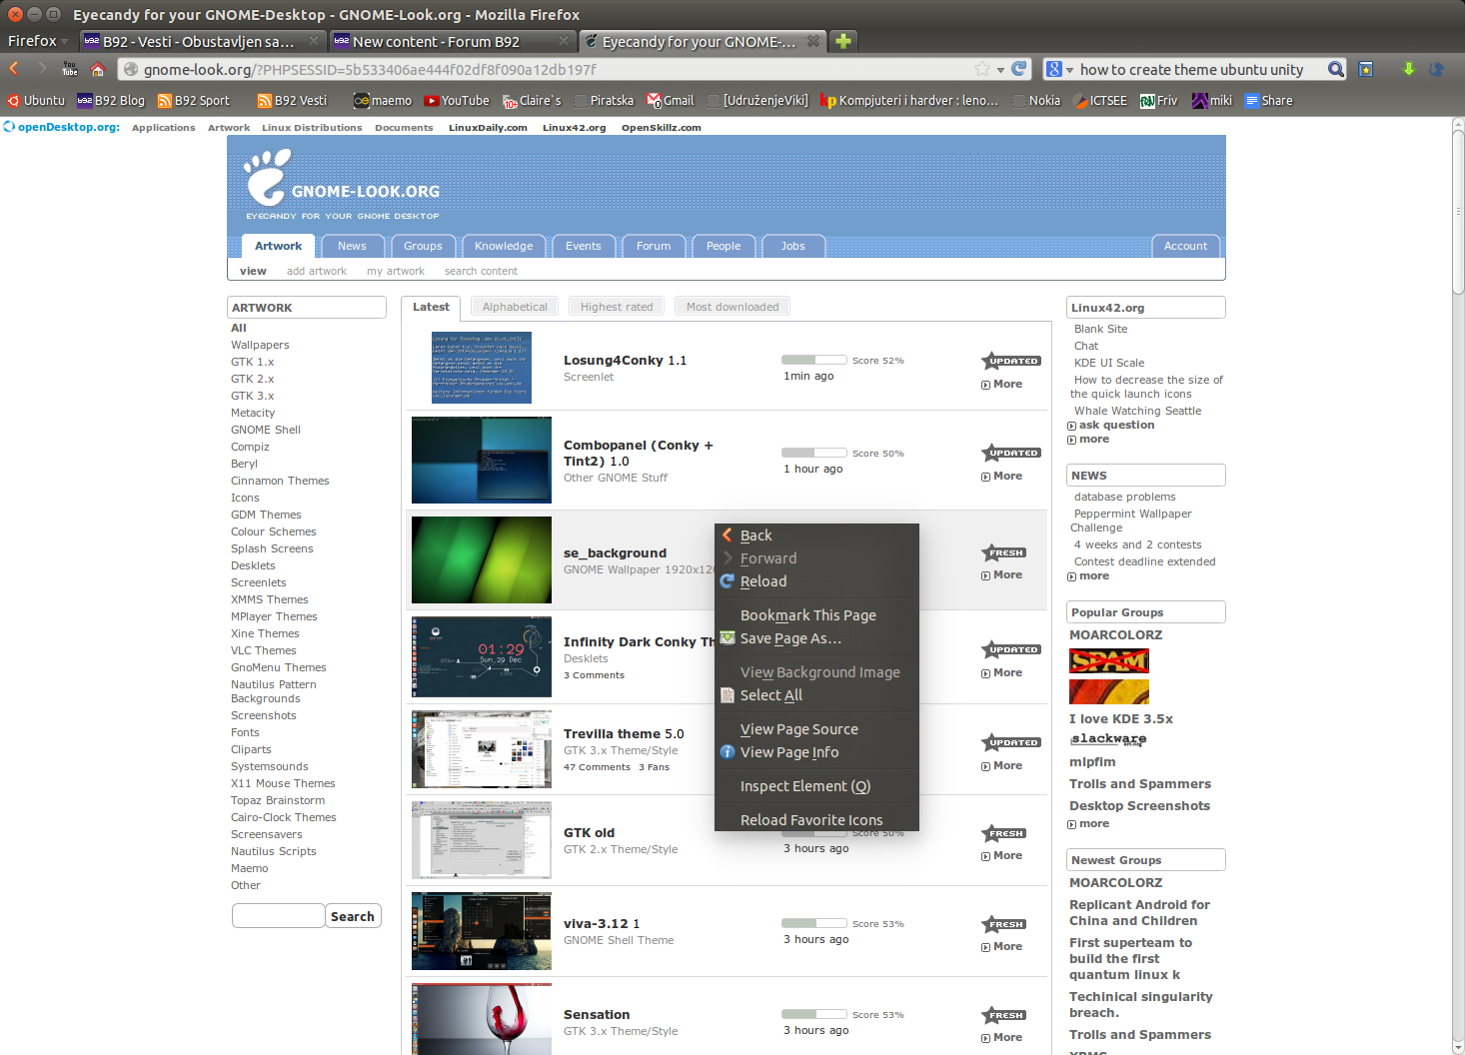Click the UPDATED badge for Losung4Conky
1465x1055 pixels.
(x=1011, y=361)
